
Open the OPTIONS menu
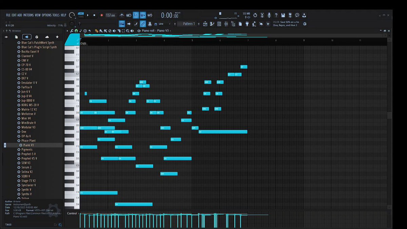coord(46,15)
